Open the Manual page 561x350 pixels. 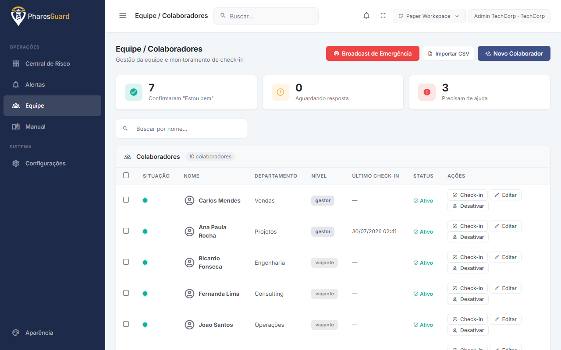(52, 126)
